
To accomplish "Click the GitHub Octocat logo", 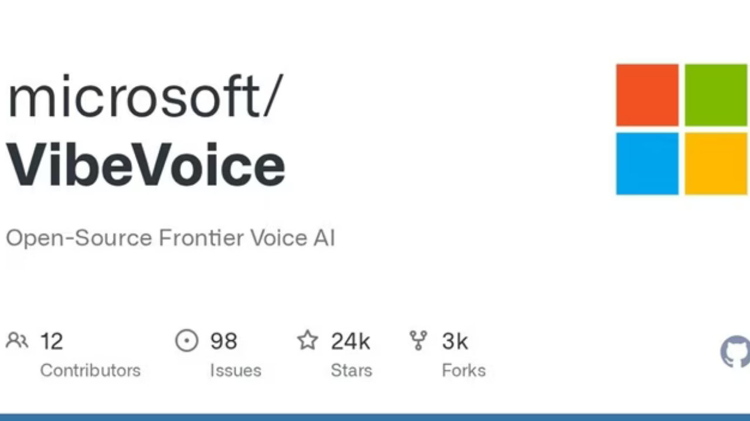I will click(x=736, y=351).
